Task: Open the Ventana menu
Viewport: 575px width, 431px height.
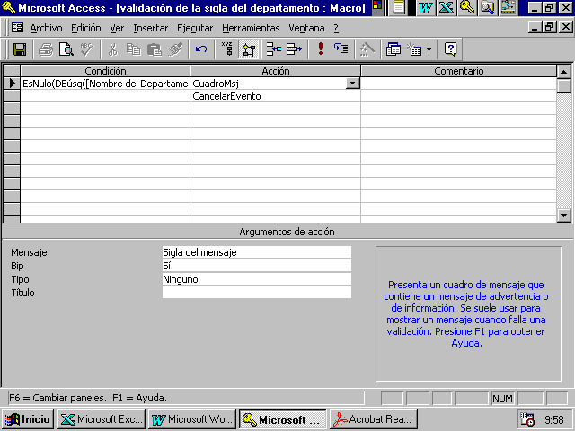Action: 306,28
